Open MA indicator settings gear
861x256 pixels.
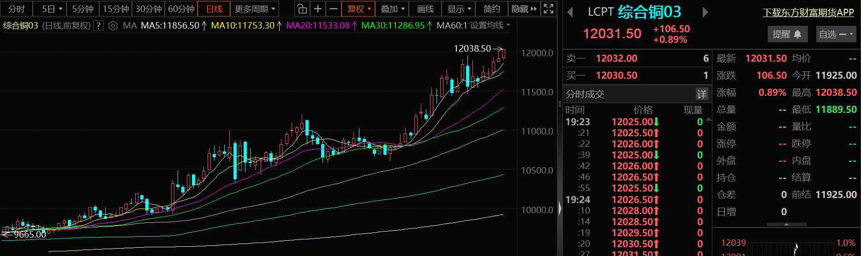tap(113, 26)
